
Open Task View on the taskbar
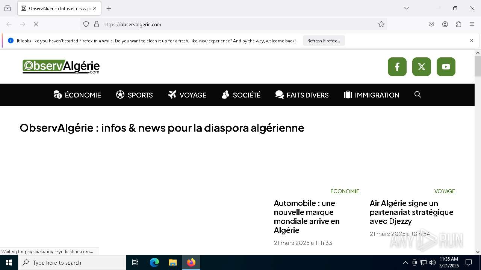(135, 262)
